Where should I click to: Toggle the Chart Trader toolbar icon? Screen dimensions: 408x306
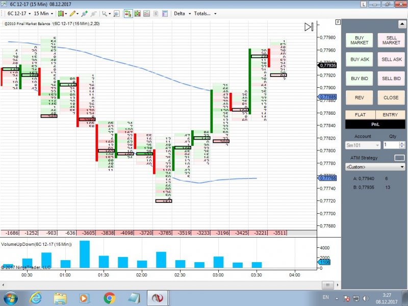128,14
